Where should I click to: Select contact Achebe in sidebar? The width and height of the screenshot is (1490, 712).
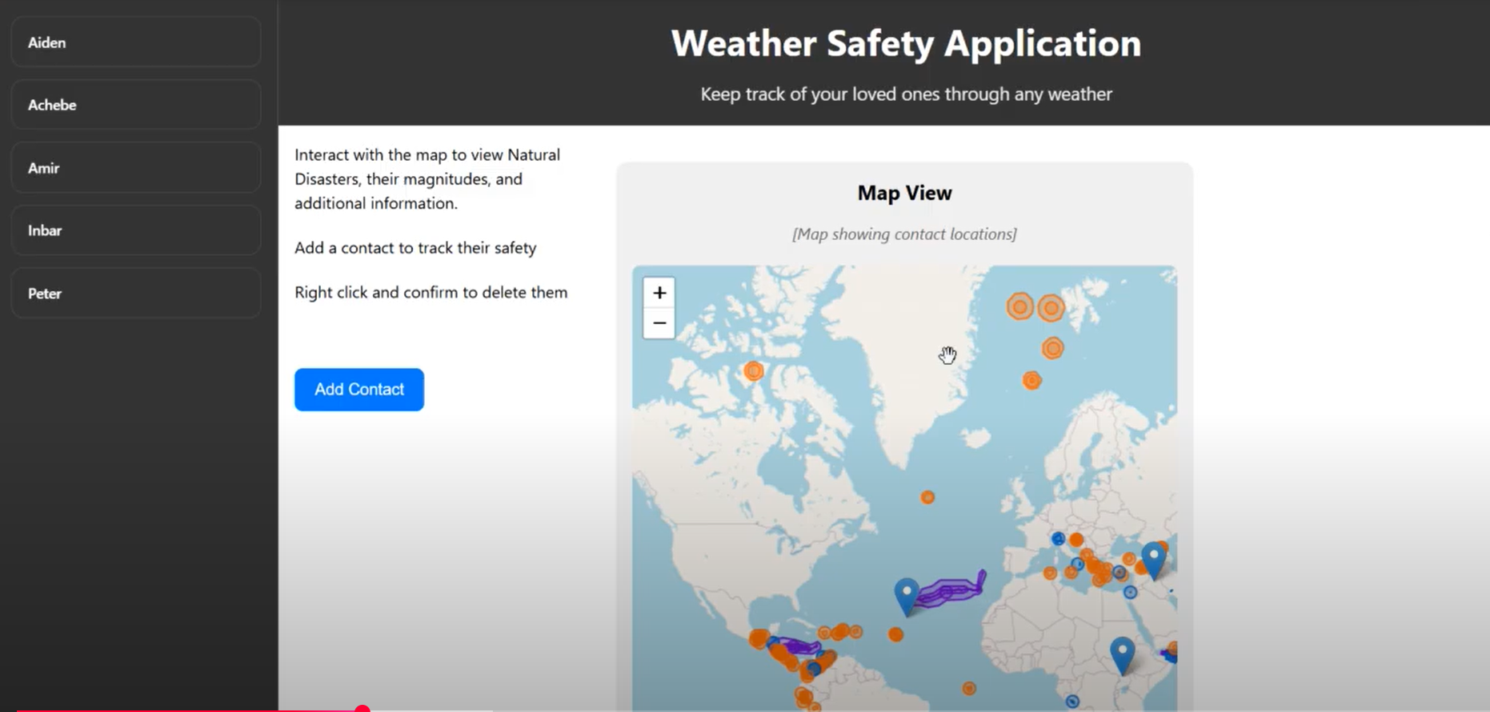136,105
